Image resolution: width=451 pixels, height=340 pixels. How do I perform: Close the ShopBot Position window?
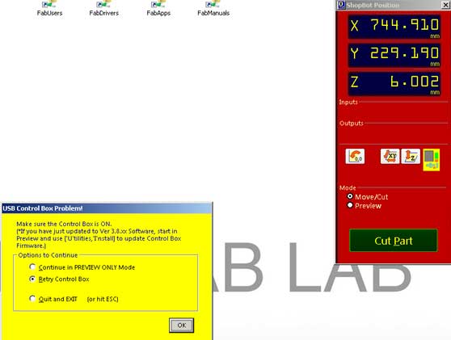[445, 5]
